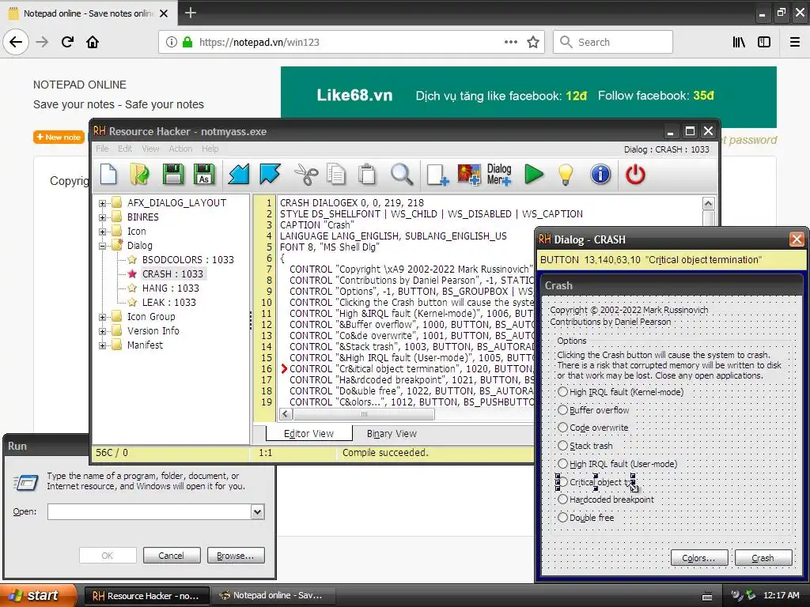Image resolution: width=810 pixels, height=607 pixels.
Task: Click the Colors... button in dialog preview
Action: pos(699,558)
